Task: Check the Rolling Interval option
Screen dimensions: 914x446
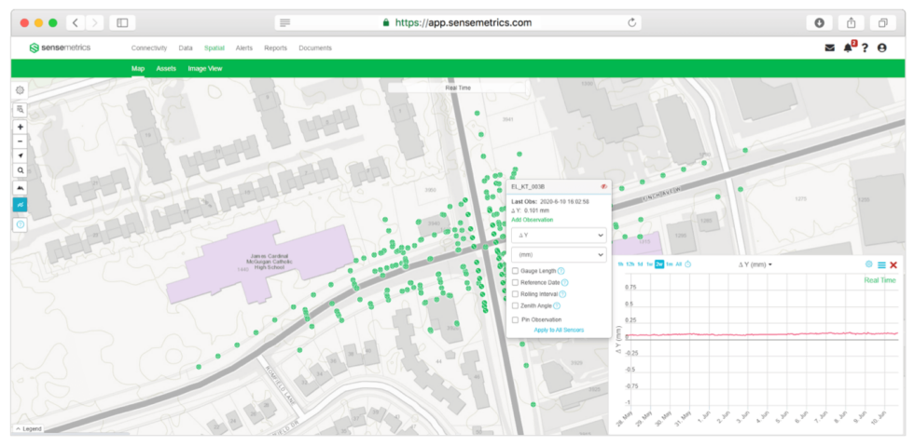Action: pos(516,293)
